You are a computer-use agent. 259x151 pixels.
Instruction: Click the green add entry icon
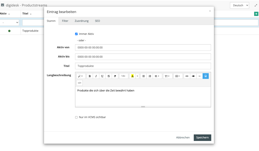[256, 14]
